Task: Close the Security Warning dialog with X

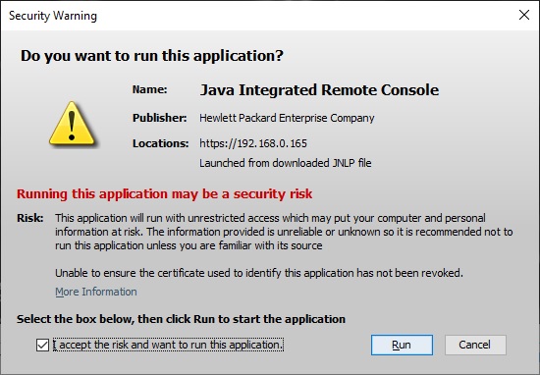Action: click(524, 15)
